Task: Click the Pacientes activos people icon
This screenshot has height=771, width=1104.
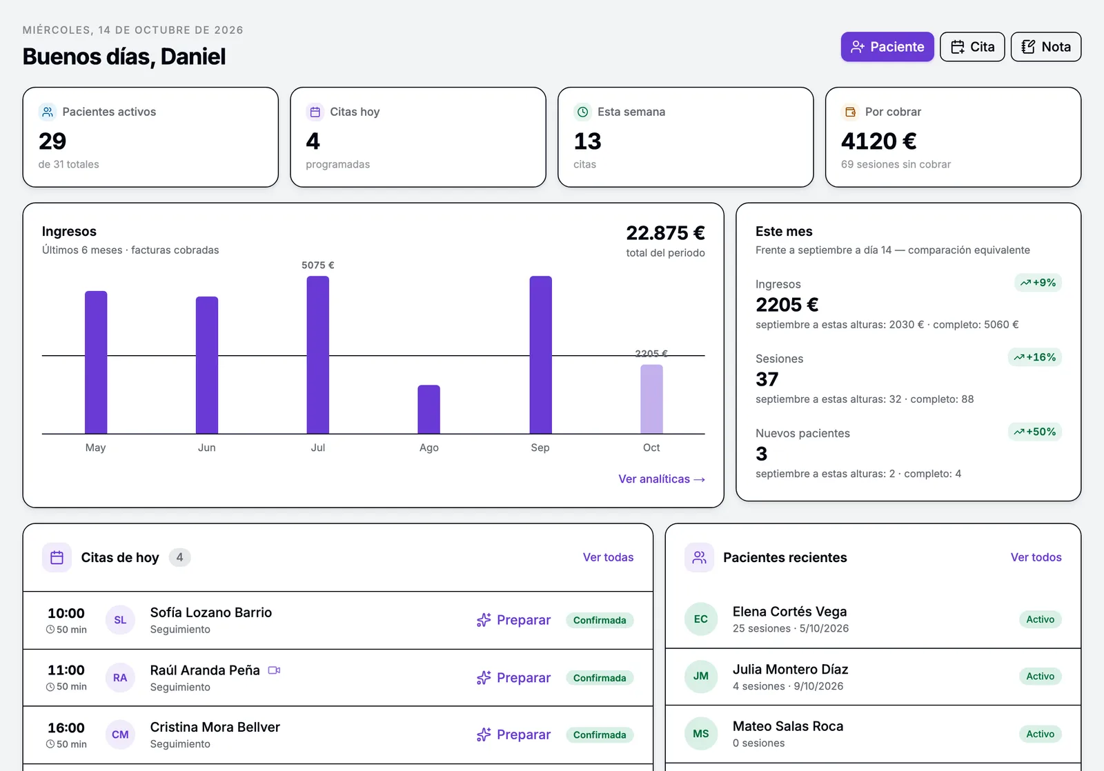Action: [x=48, y=112]
